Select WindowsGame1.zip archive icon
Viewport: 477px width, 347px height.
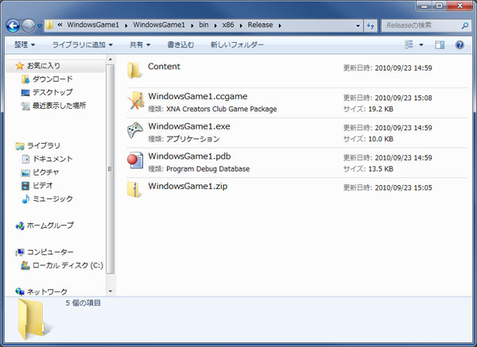point(134,190)
